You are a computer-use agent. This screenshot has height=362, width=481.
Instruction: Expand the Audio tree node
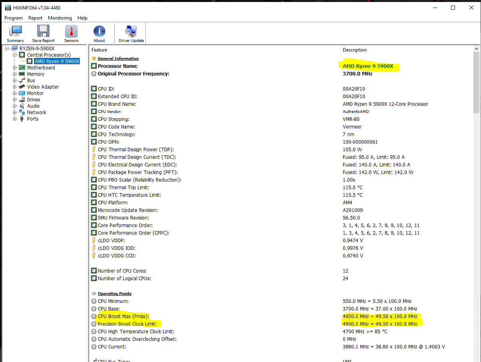pyautogui.click(x=15, y=106)
